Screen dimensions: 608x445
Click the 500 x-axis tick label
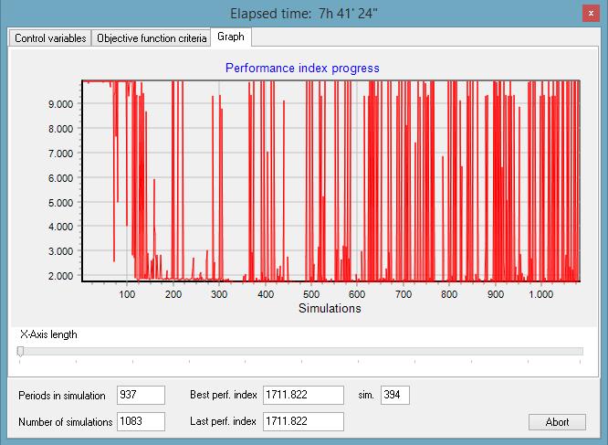coord(311,294)
